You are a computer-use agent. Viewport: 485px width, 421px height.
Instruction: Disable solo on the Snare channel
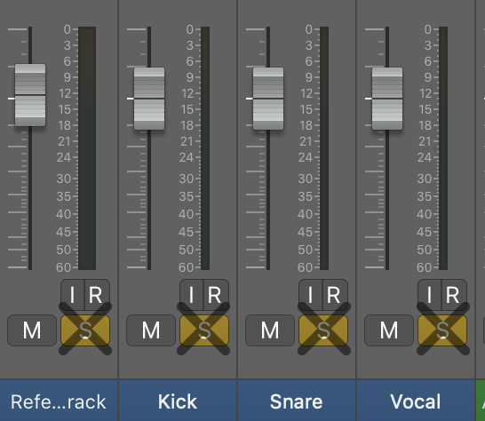pyautogui.click(x=323, y=330)
